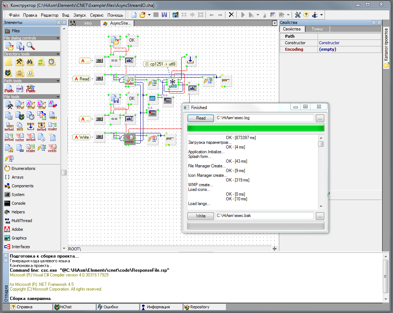Switch to the Точки tab
The image size is (393, 313).
point(317,29)
